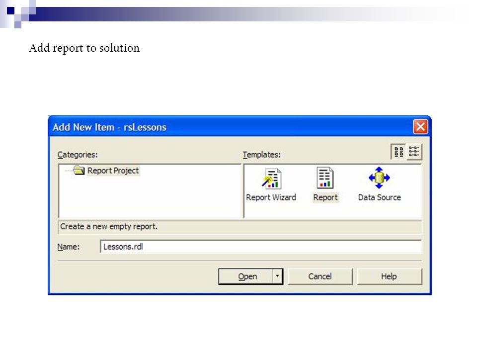Switch templates to large icons view
Viewport: 477px width, 358px height.
pos(398,152)
